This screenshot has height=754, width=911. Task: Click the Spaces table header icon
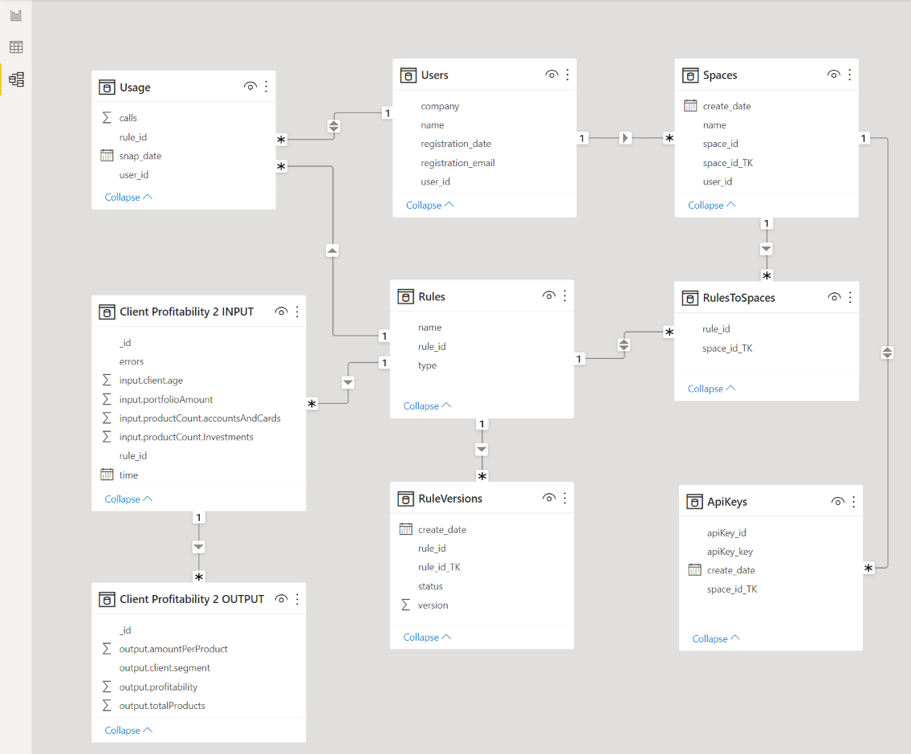689,75
